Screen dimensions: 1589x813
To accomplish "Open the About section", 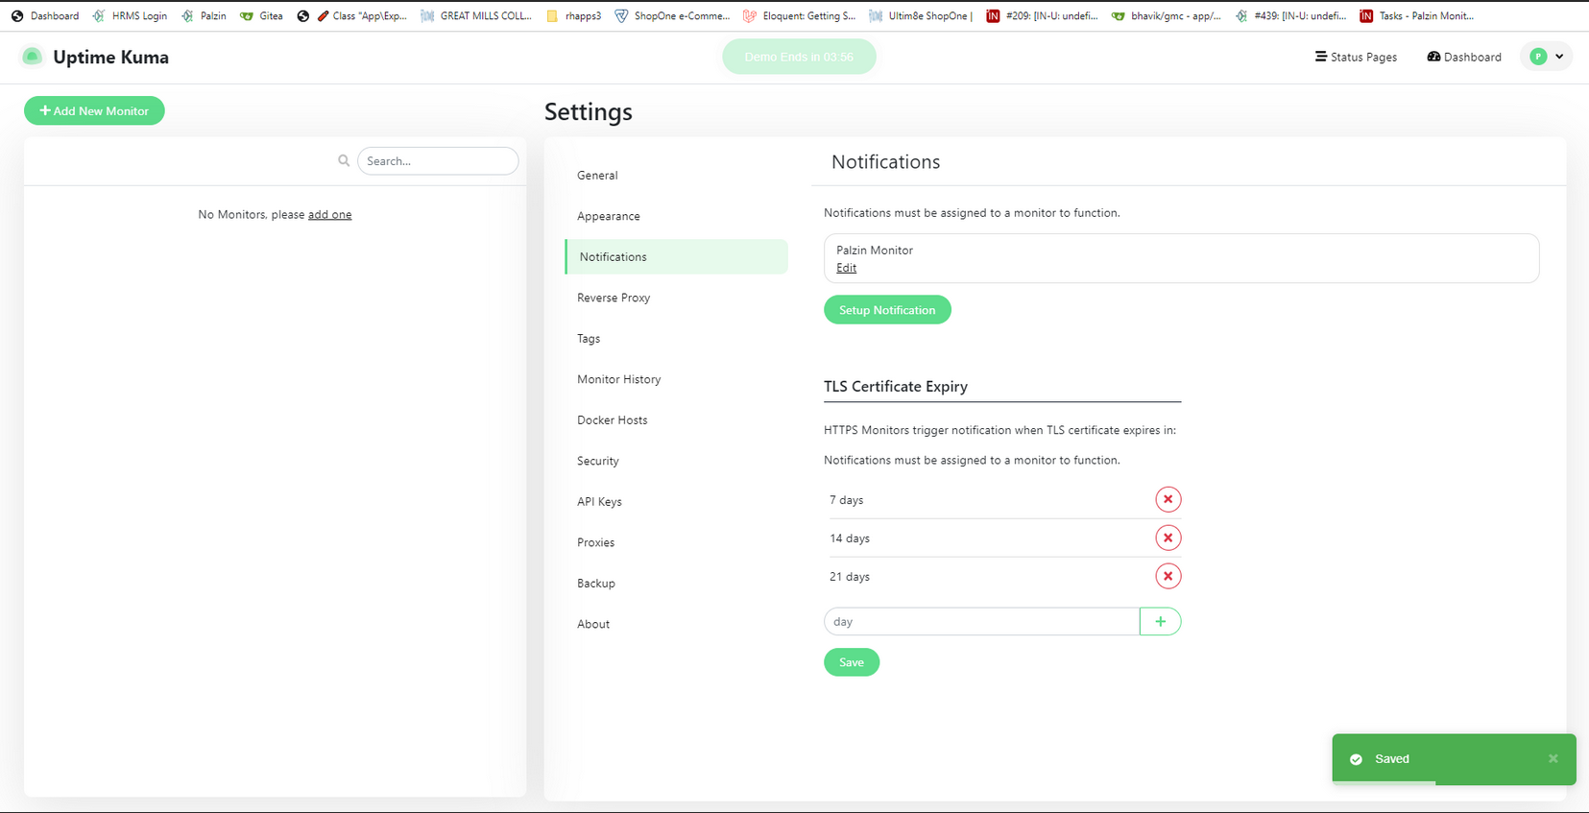I will point(676,624).
